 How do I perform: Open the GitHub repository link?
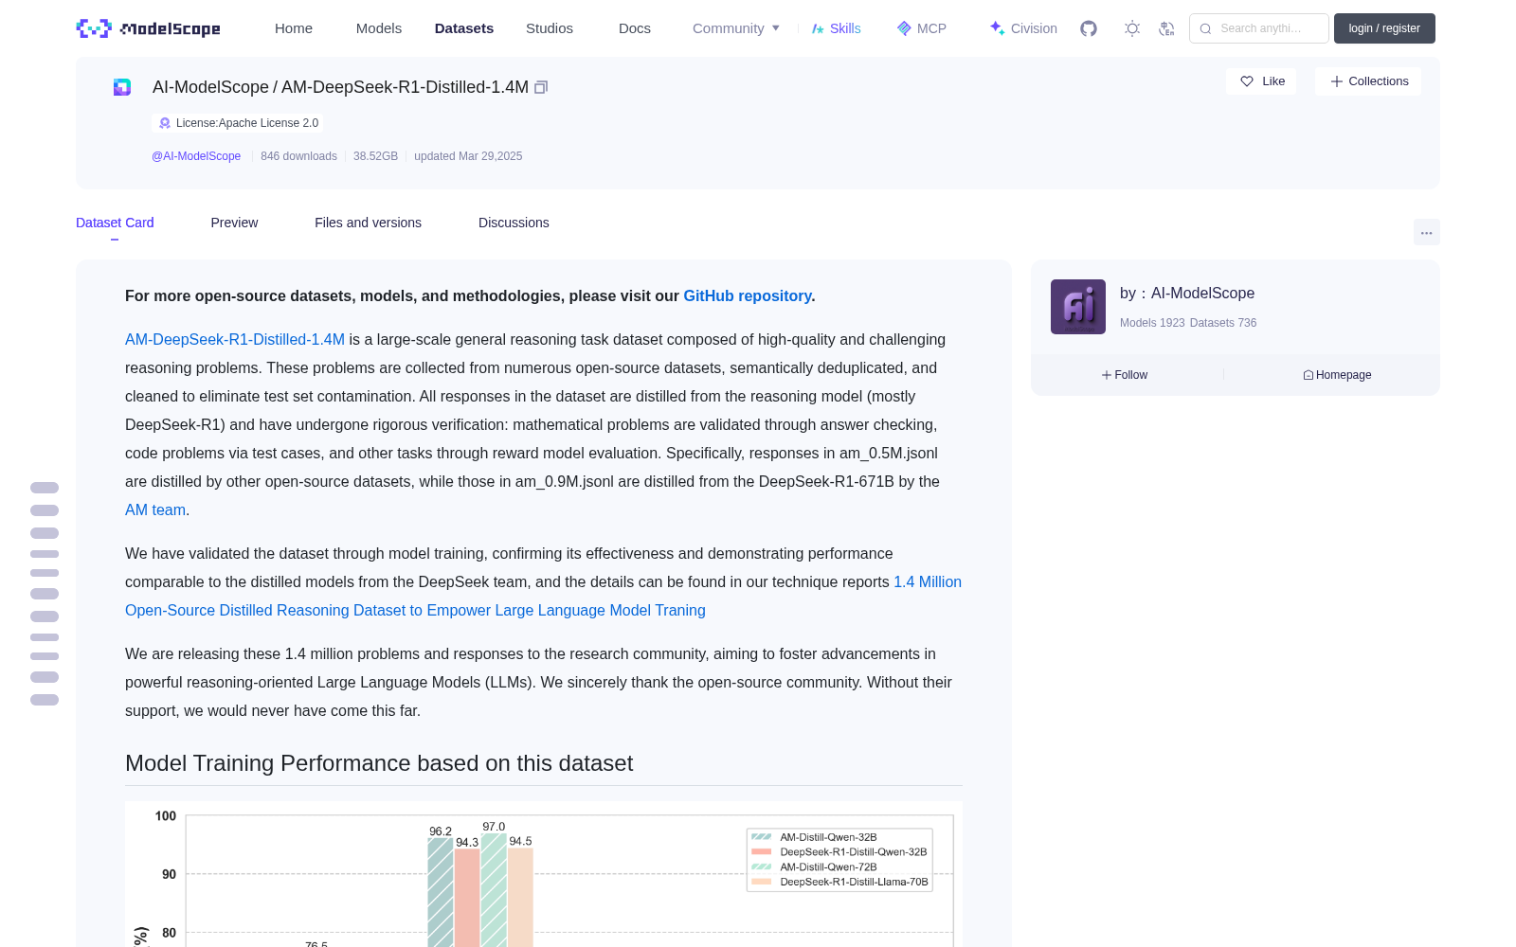click(748, 295)
